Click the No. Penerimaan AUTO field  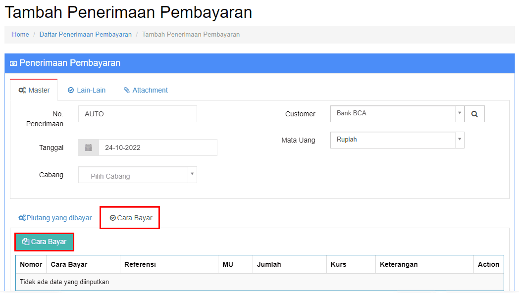[x=138, y=114]
